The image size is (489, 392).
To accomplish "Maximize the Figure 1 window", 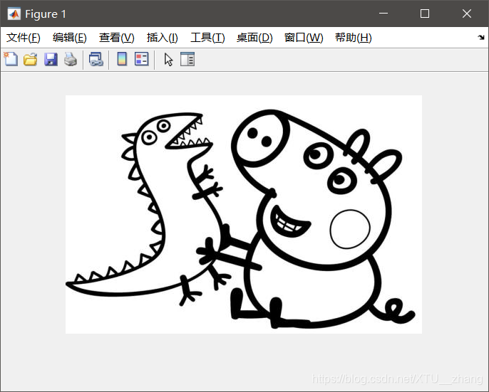I will [x=425, y=14].
